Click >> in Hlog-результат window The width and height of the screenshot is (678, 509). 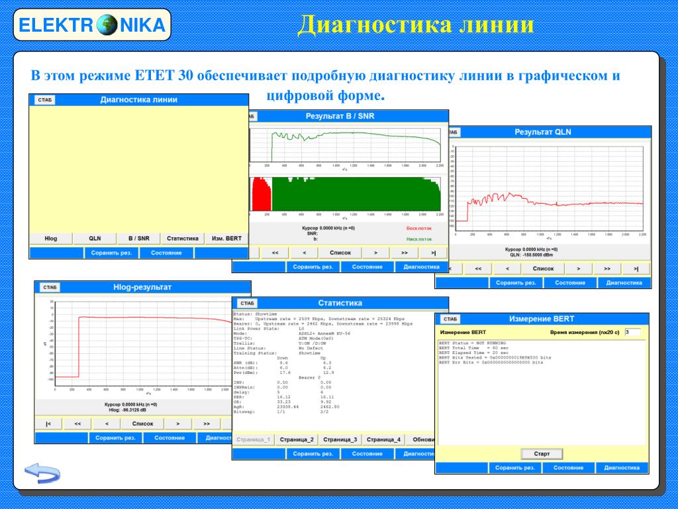click(207, 424)
